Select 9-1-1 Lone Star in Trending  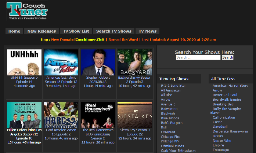click(x=173, y=86)
